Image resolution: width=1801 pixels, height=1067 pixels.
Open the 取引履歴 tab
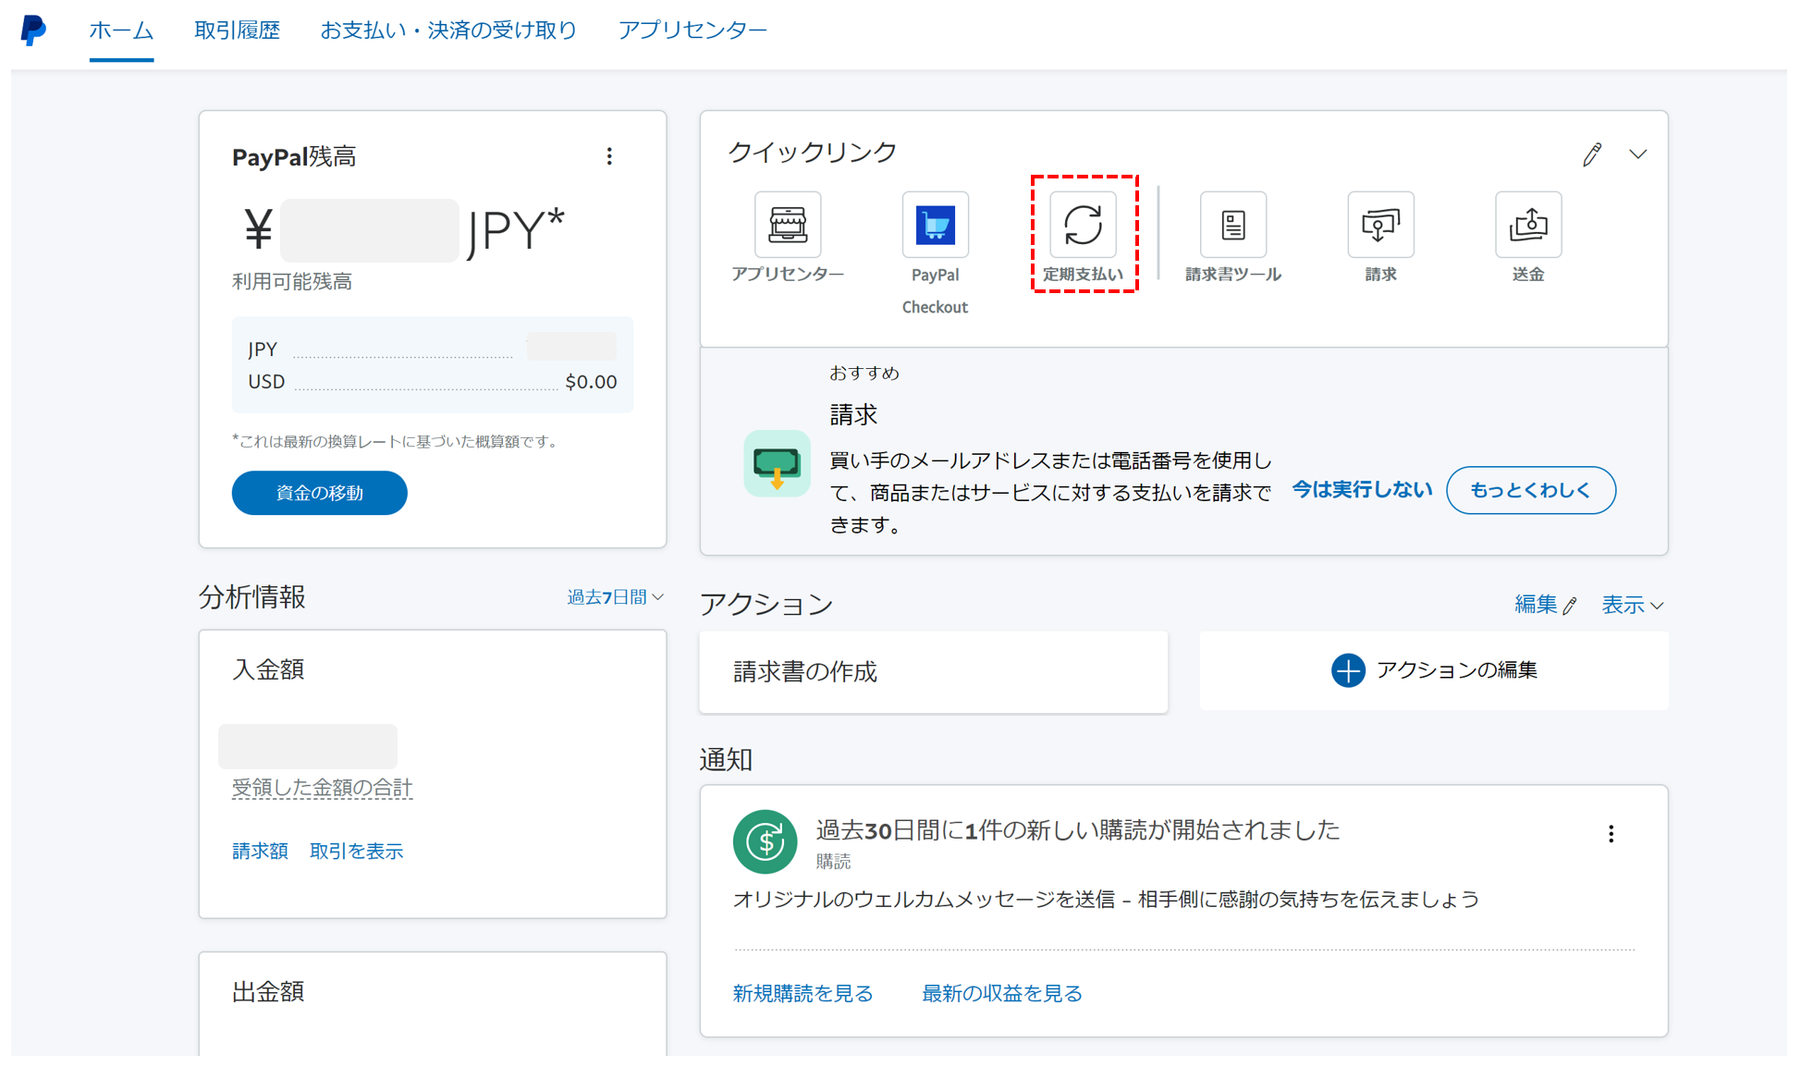tap(238, 31)
